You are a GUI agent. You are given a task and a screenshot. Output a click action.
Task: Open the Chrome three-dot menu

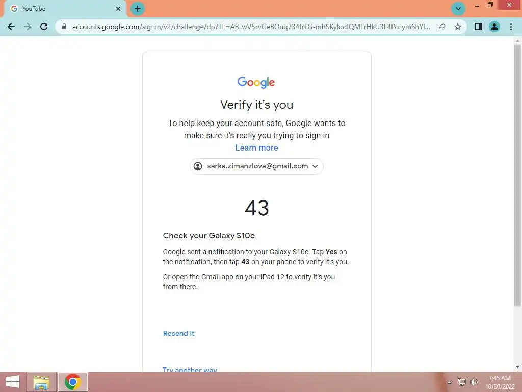click(511, 27)
